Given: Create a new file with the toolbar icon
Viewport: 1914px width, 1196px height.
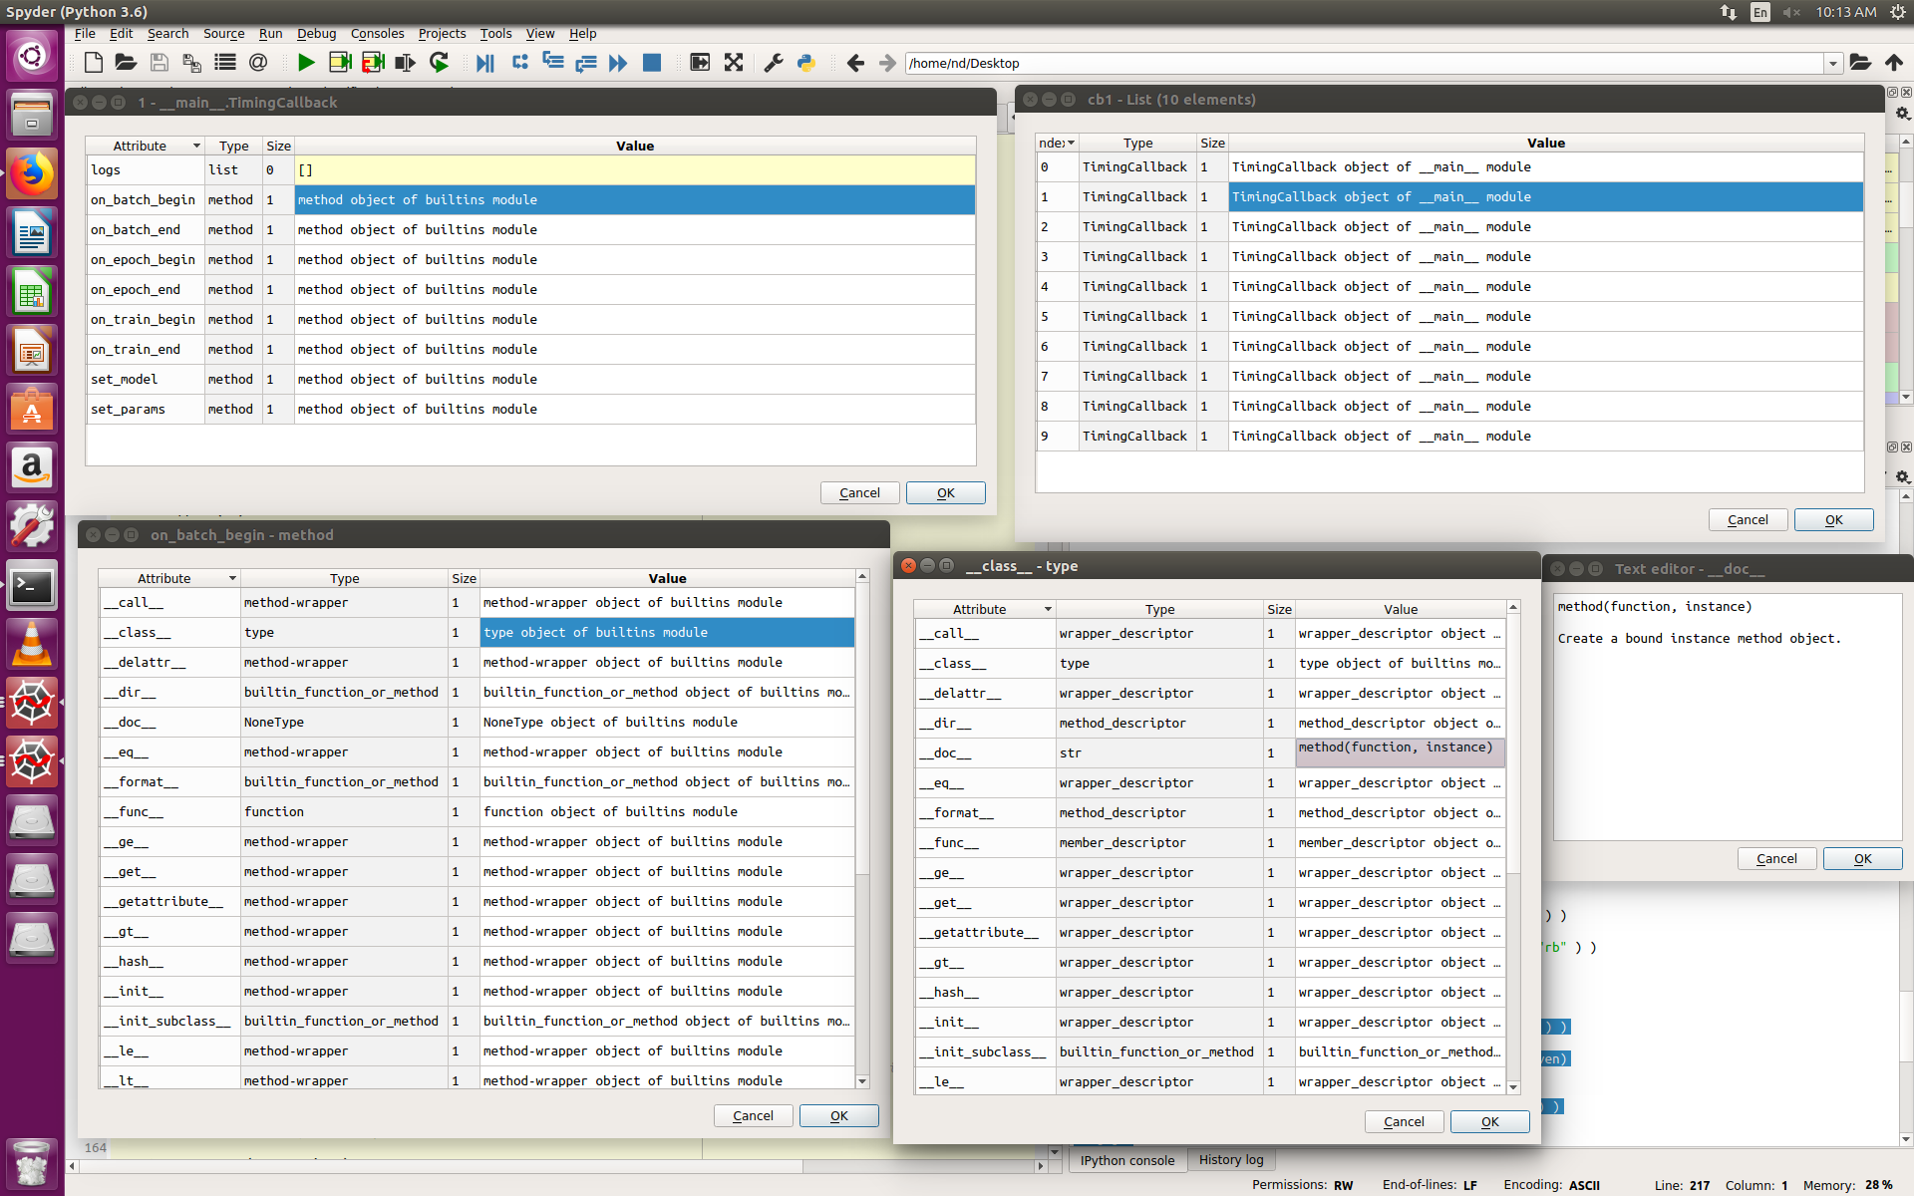Looking at the screenshot, I should 93,62.
